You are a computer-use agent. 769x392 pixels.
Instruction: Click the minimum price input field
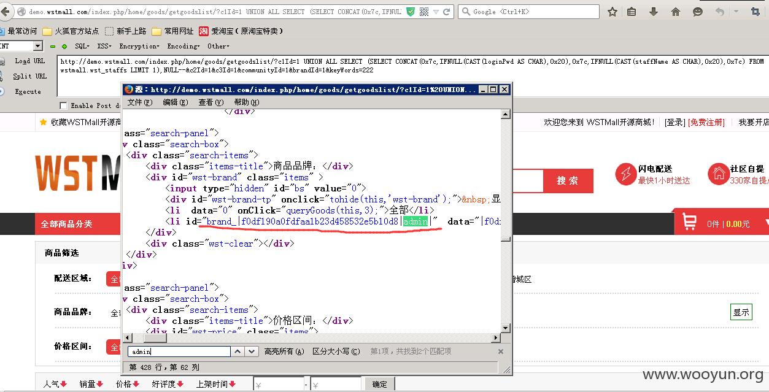pyautogui.click(x=277, y=385)
